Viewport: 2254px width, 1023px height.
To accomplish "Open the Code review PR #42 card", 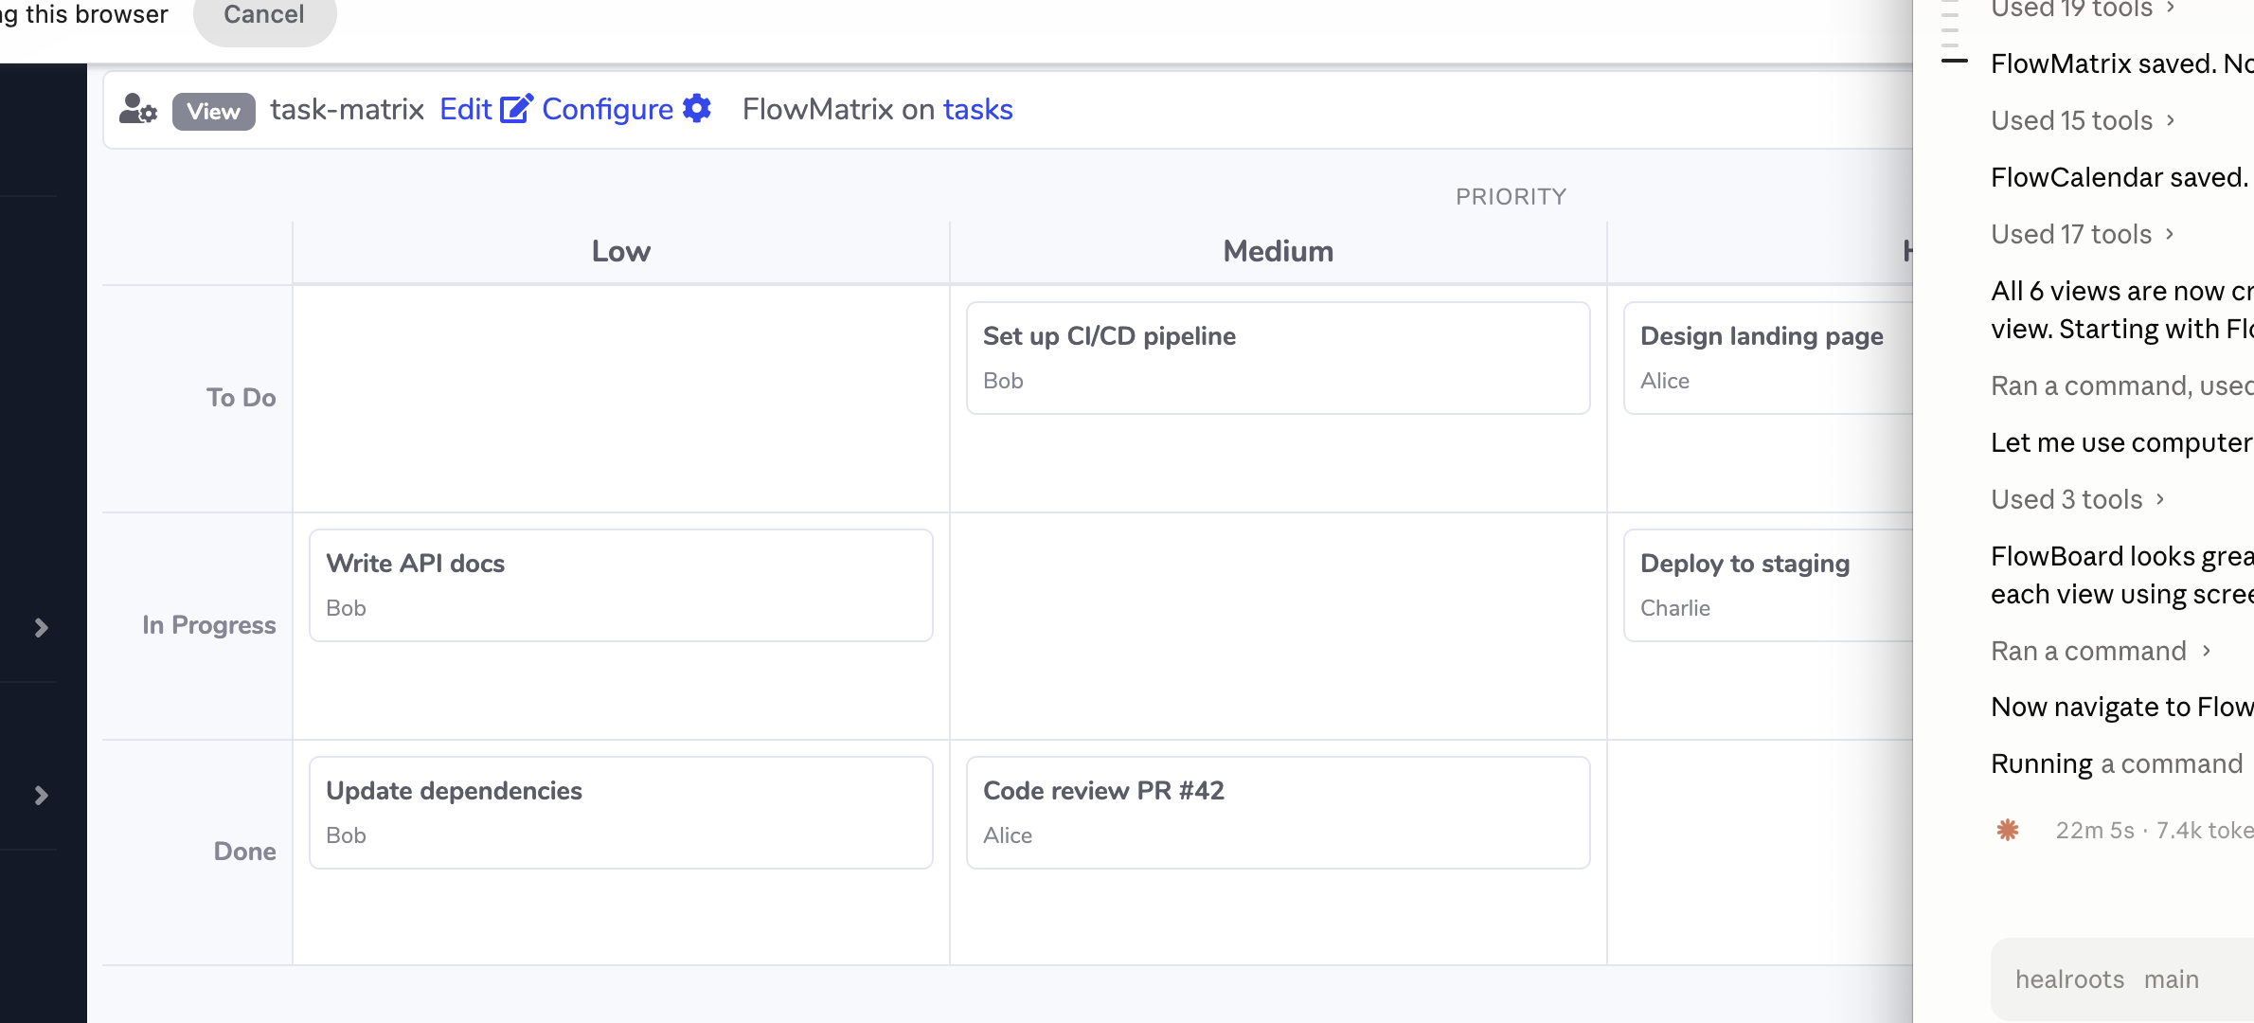I will tap(1279, 813).
